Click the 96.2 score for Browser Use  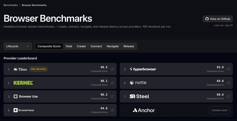click(x=104, y=95)
